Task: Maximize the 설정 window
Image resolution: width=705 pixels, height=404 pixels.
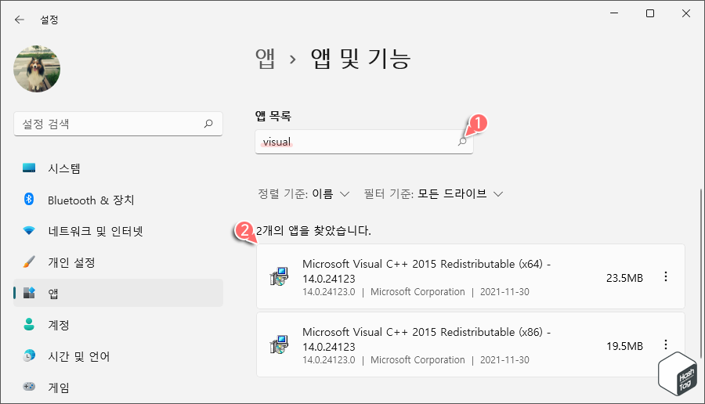Action: coord(650,13)
